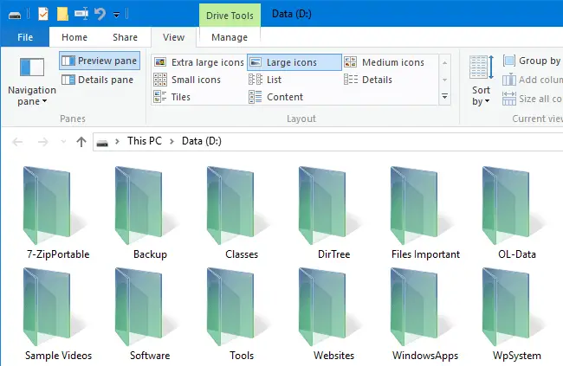The height and width of the screenshot is (366, 563).
Task: Open the Navigation pane dropdown
Action: [31, 82]
